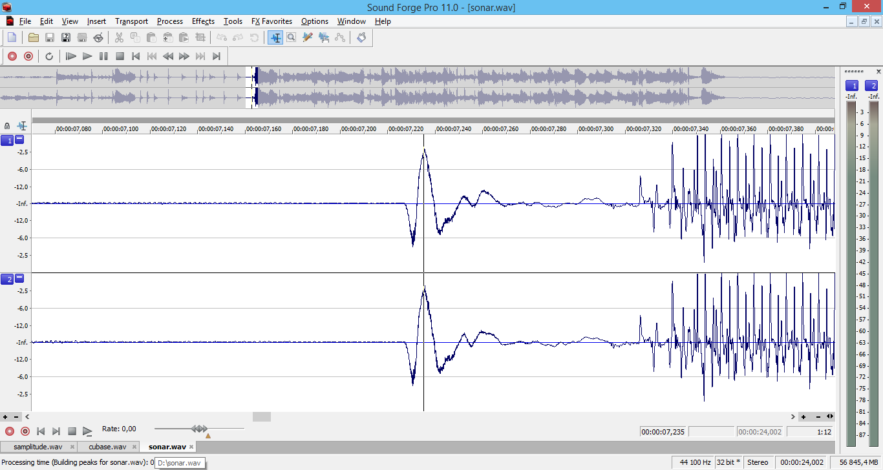Toggle meter channel 2 button

(x=871, y=86)
